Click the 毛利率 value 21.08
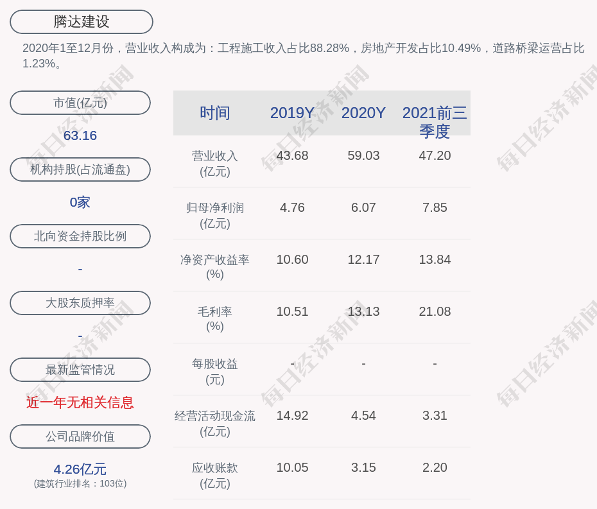 [435, 311]
